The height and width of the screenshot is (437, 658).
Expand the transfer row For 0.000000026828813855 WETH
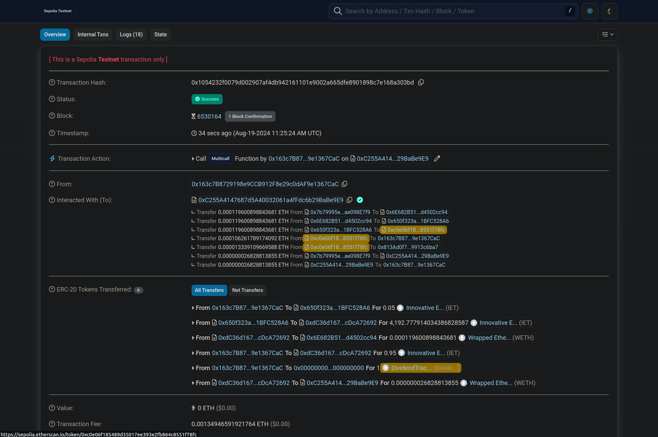pos(193,383)
